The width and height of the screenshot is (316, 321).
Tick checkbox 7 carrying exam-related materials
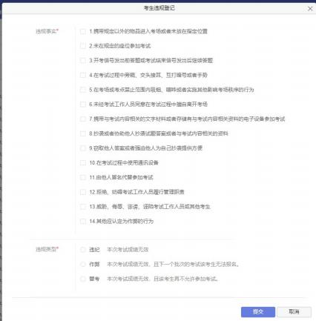tap(83, 119)
